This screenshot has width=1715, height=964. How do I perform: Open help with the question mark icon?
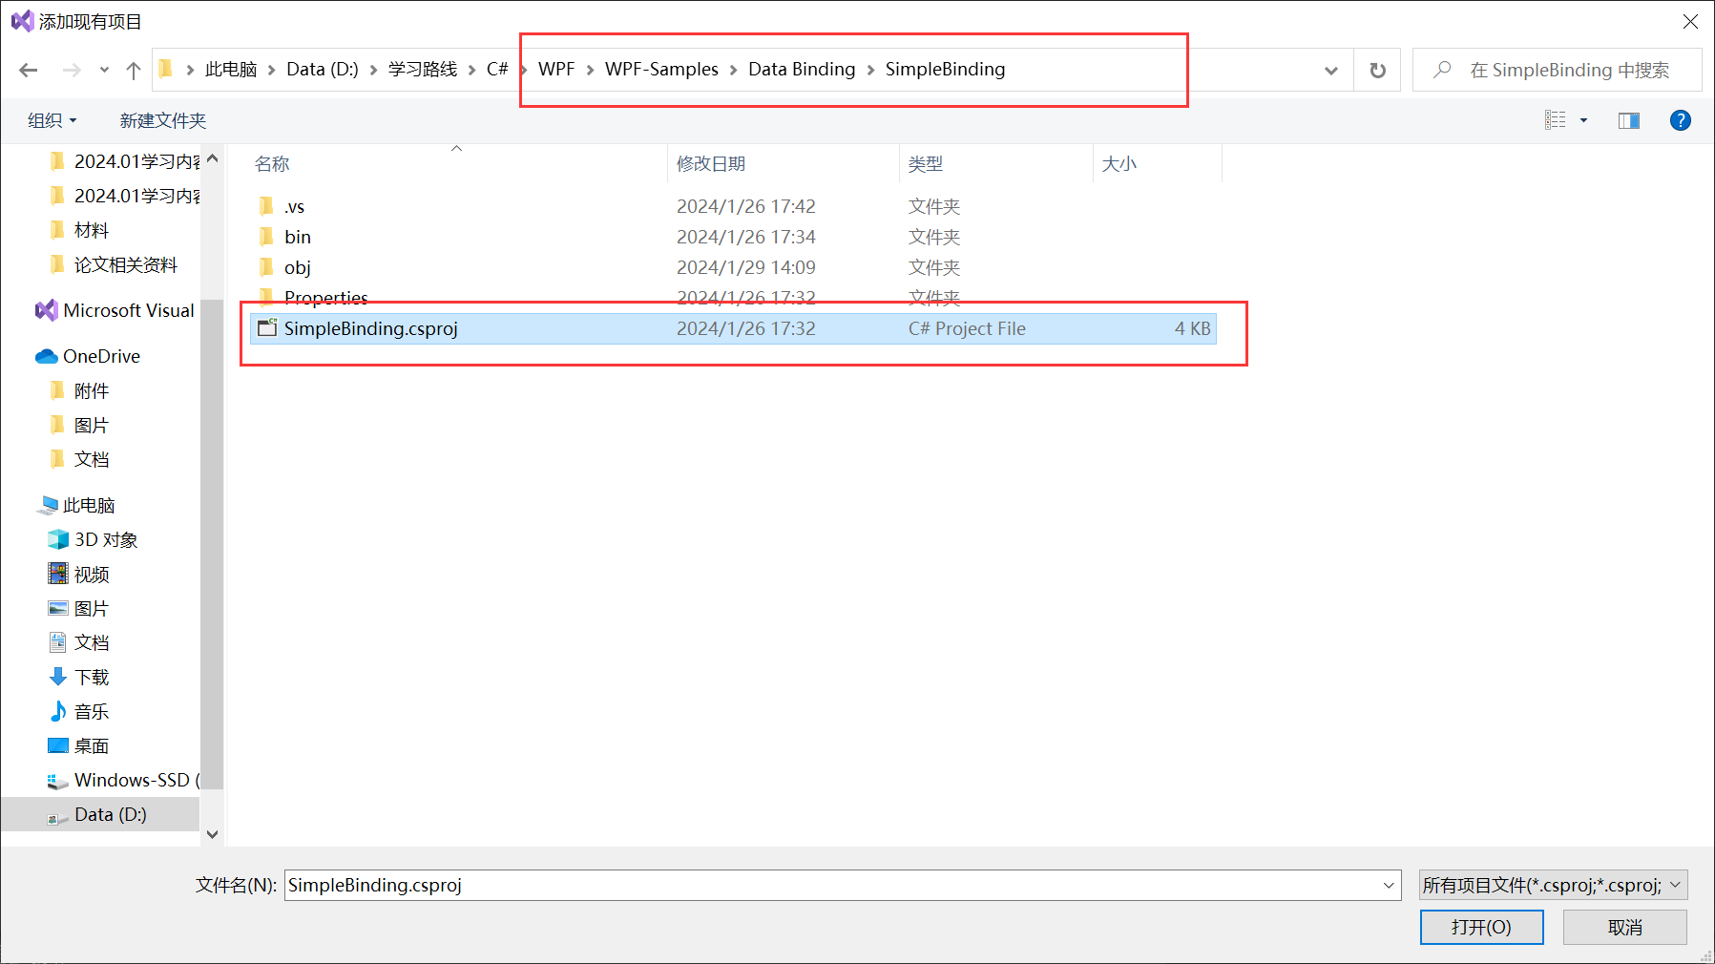[1681, 120]
